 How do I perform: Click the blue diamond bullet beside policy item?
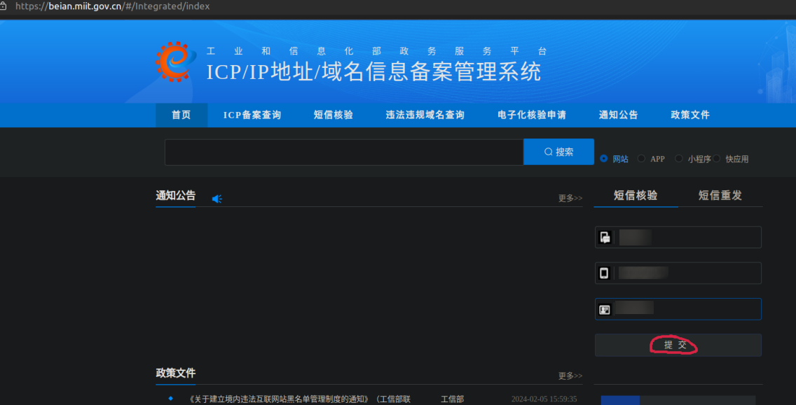170,399
